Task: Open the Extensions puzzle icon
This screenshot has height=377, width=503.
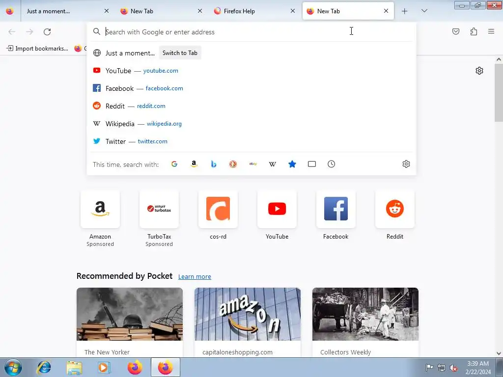Action: 474,31
